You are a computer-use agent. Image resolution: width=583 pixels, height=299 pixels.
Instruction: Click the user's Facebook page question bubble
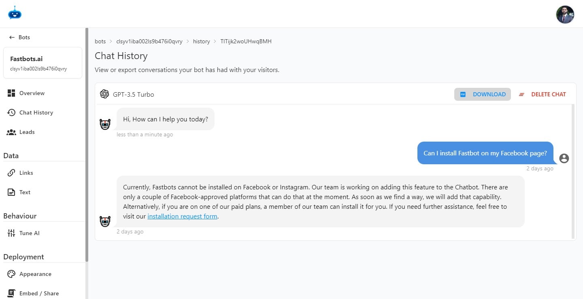485,153
